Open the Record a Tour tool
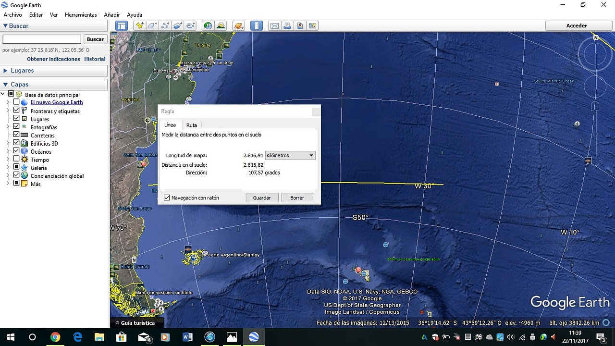 [x=191, y=26]
